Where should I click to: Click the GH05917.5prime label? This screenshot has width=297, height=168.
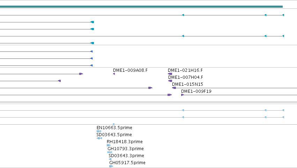(x=127, y=163)
